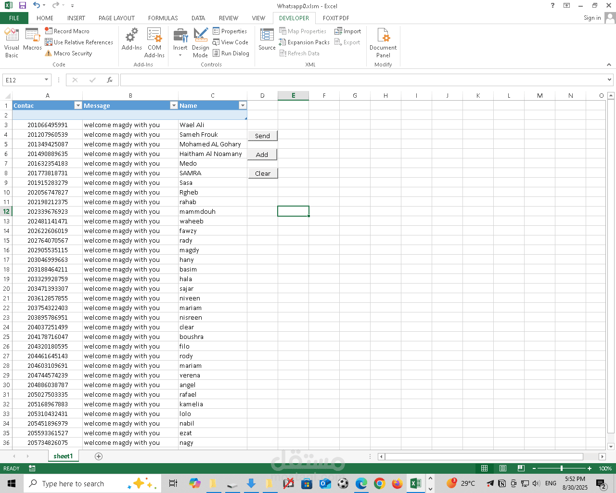This screenshot has height=493, width=616.
Task: Open the XML Source pane
Action: tap(267, 39)
